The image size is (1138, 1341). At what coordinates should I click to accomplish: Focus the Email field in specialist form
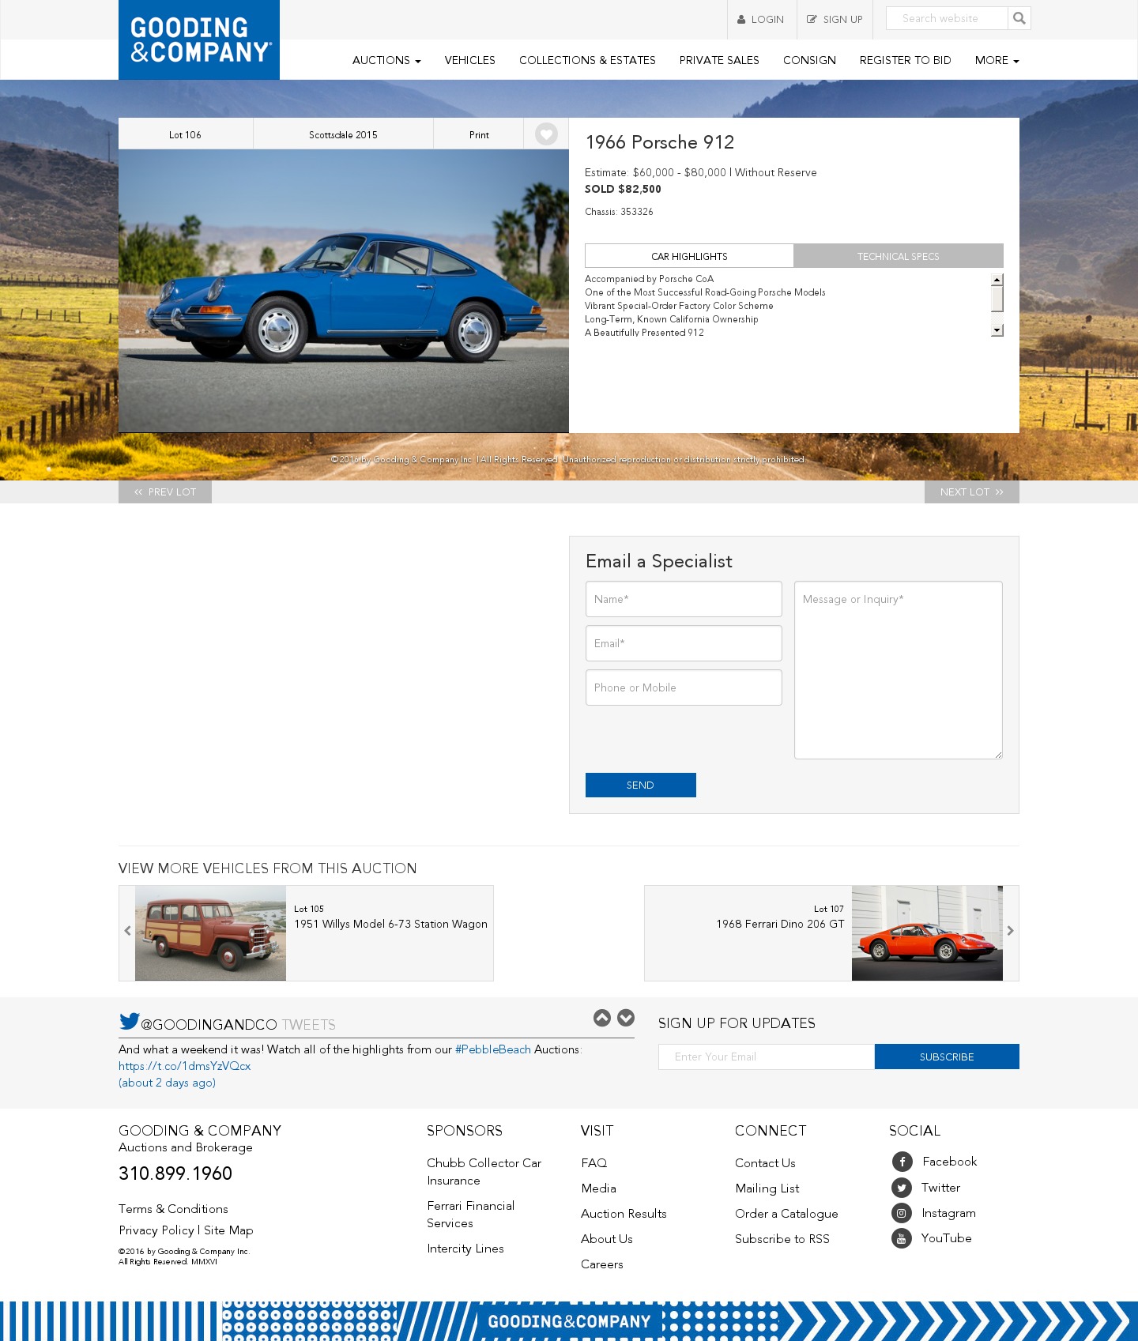[x=684, y=643]
